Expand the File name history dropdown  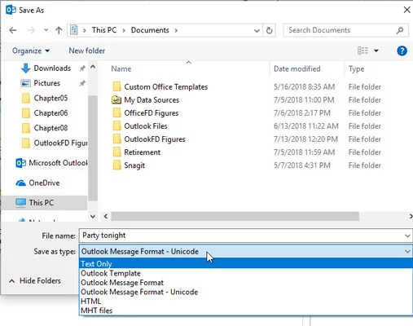coord(407,236)
